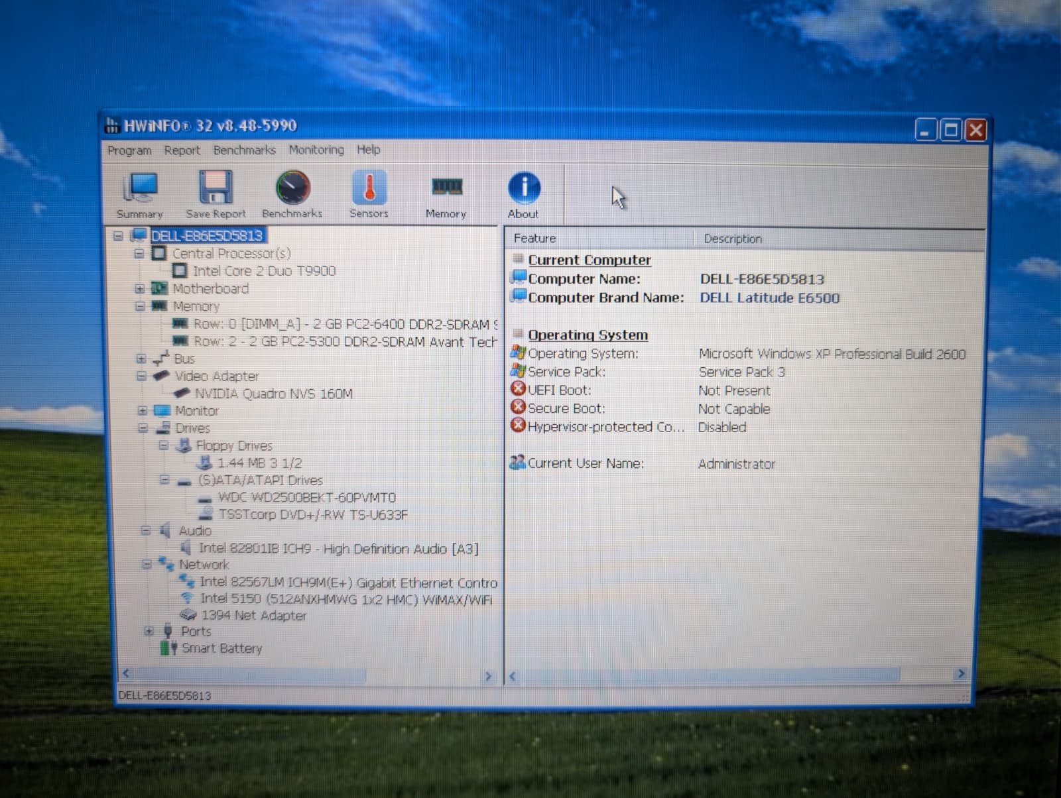Click the NVIDIA Quadro NVS 160M card icon
Viewport: 1061px width, 798px height.
pyautogui.click(x=182, y=393)
